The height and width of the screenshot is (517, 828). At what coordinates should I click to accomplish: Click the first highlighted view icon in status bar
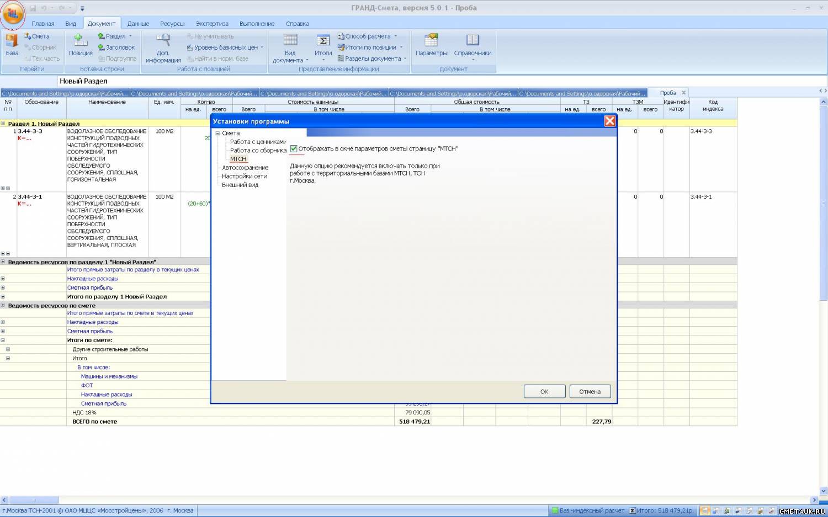click(x=705, y=511)
